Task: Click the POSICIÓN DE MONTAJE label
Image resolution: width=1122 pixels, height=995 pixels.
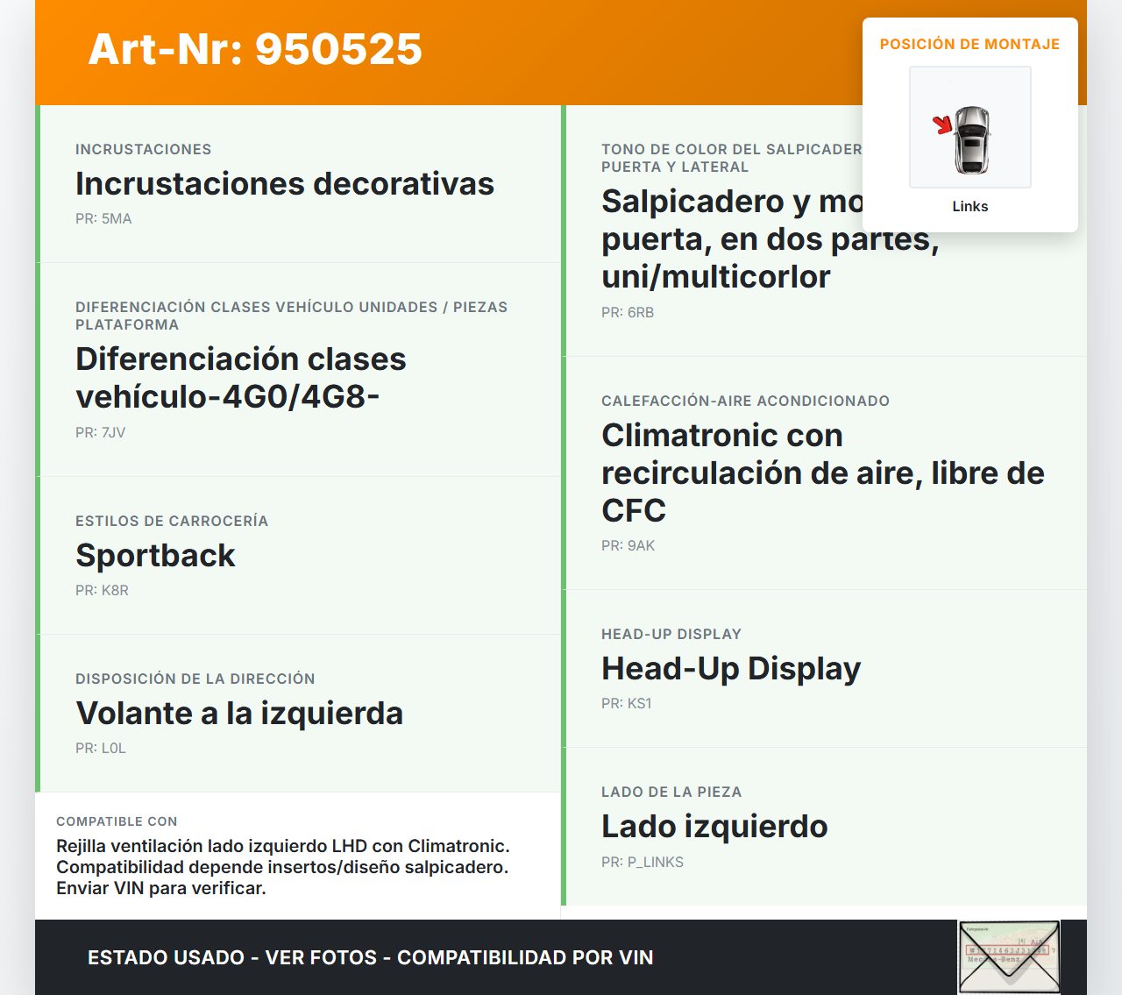Action: (x=969, y=45)
